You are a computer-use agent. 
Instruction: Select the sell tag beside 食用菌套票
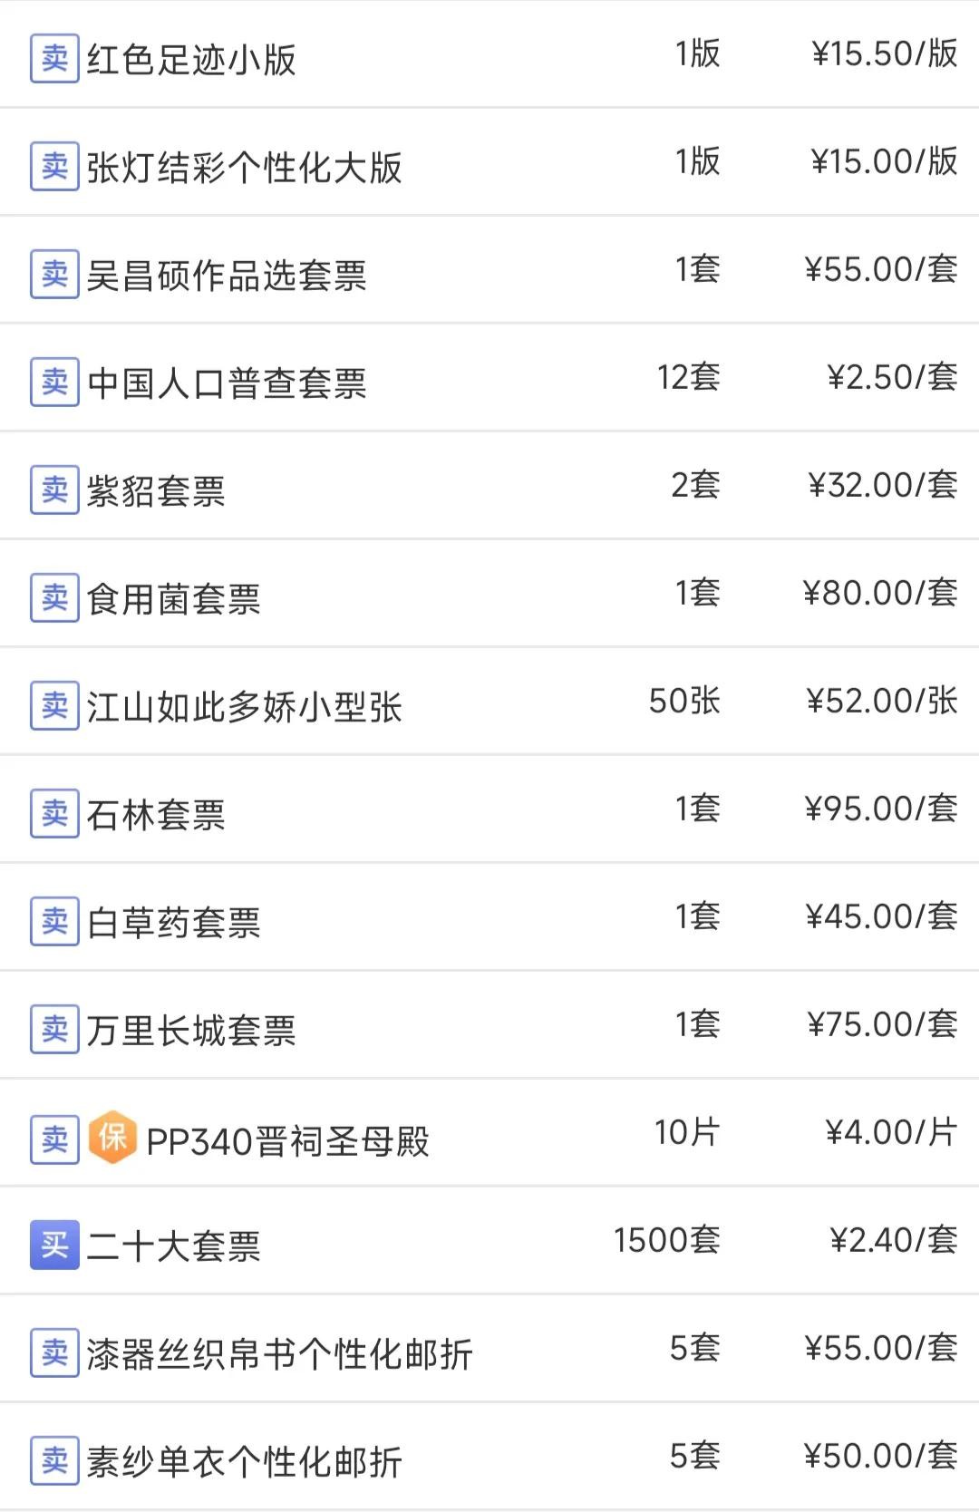tap(54, 598)
